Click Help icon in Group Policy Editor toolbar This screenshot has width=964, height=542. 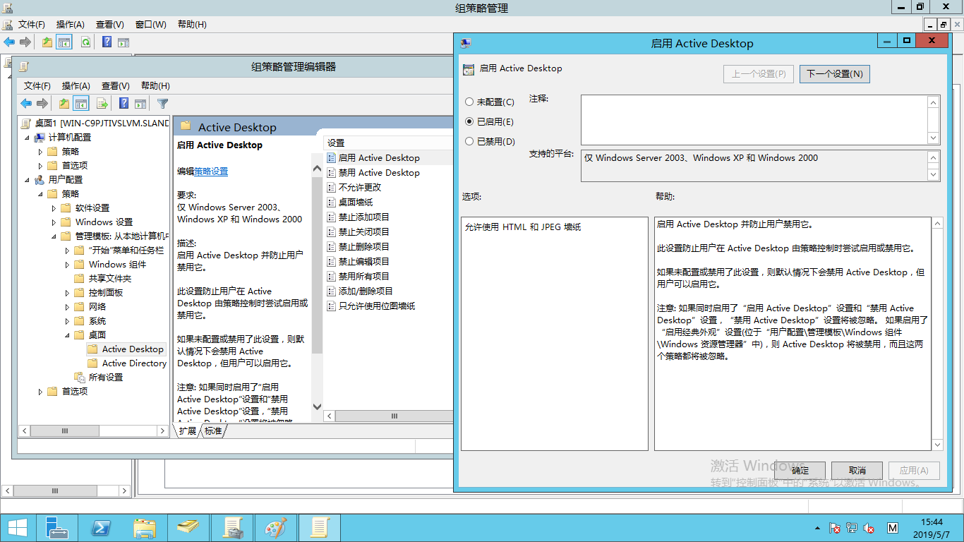(123, 104)
